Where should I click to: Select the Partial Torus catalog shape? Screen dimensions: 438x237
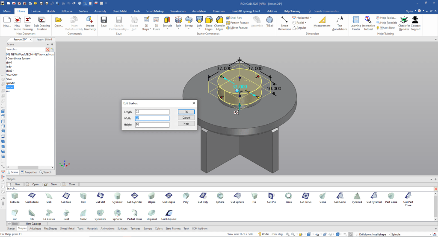point(135,214)
